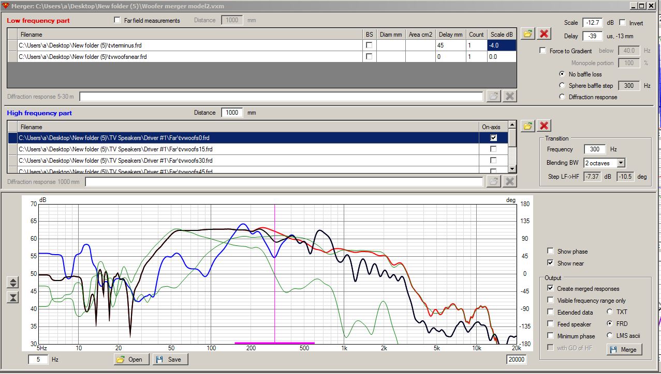Image resolution: width=661 pixels, height=374 pixels.
Task: Click red X in high frequency section
Action: (x=544, y=126)
